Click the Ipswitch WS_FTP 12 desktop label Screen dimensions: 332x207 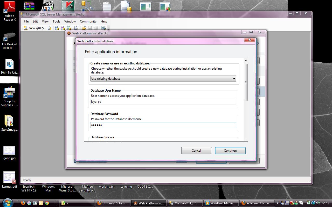coord(29,188)
